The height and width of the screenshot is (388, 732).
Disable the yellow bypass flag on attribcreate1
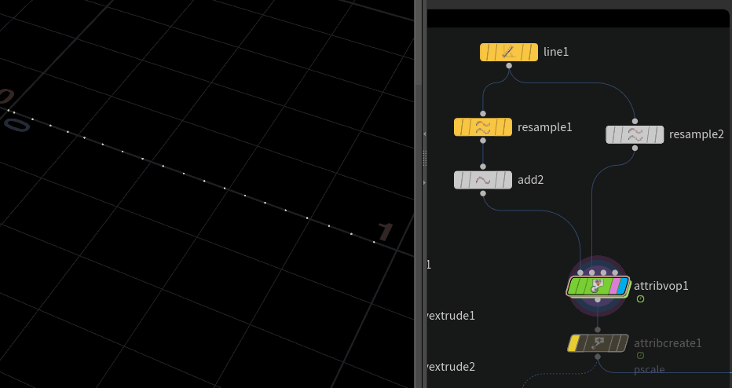[574, 343]
